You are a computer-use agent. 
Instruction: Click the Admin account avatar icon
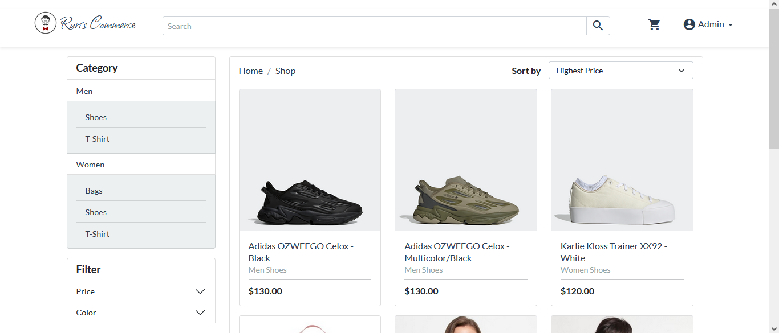(x=689, y=24)
